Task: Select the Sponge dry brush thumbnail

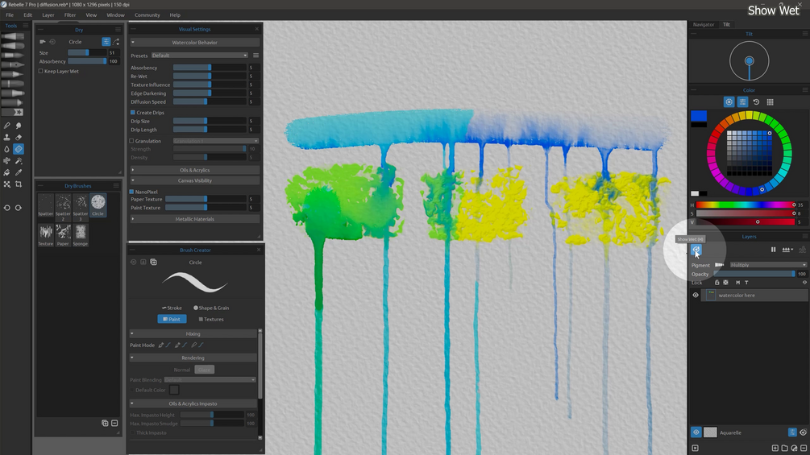Action: 80,234
